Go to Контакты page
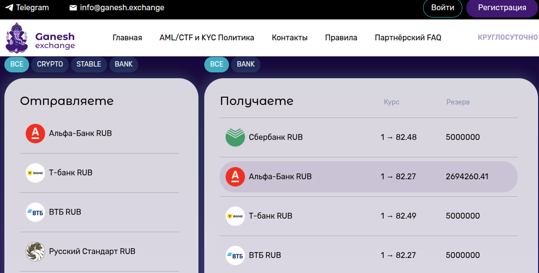This screenshot has width=539, height=273. [290, 37]
